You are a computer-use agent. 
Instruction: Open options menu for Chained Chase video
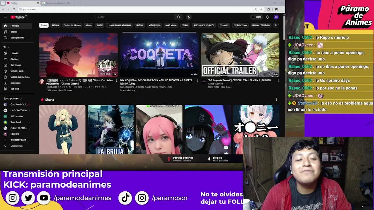pyautogui.click(x=116, y=80)
